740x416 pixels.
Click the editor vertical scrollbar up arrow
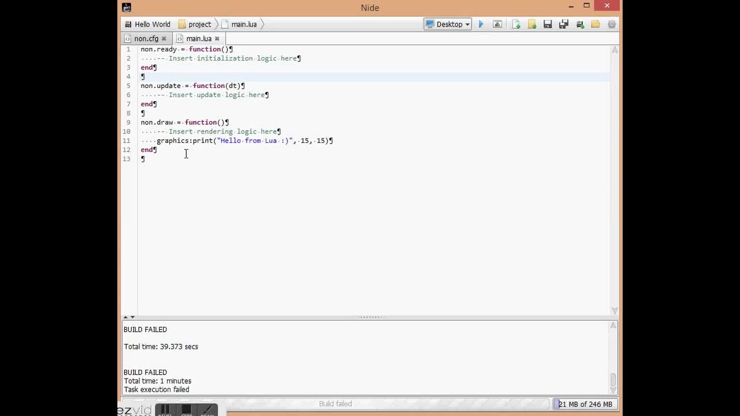615,50
